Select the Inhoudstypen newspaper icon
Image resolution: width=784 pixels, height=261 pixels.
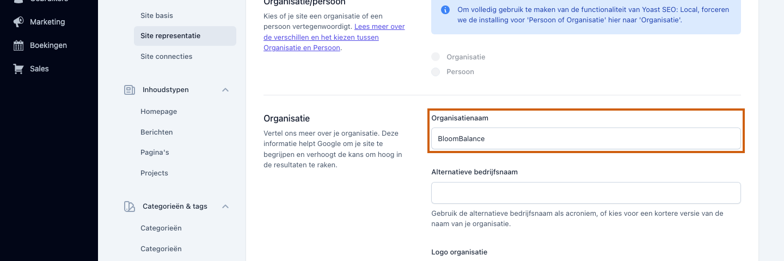click(x=130, y=90)
